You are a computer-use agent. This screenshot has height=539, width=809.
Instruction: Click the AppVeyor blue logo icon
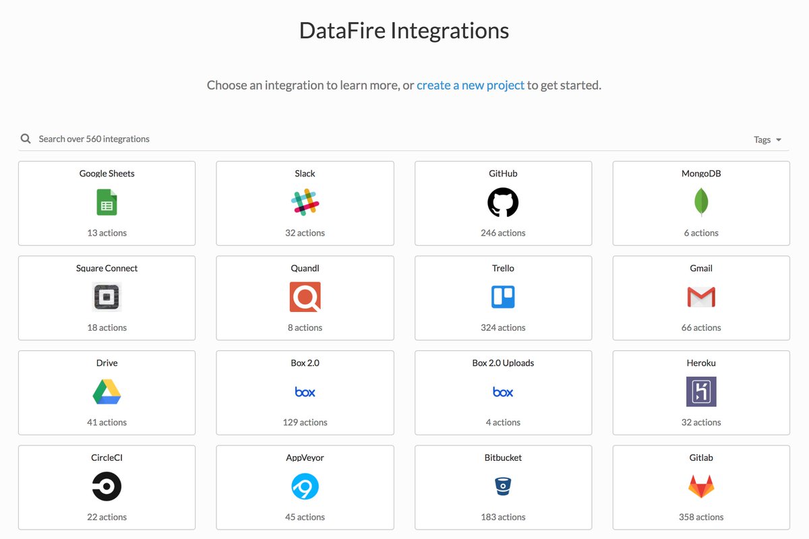coord(305,486)
